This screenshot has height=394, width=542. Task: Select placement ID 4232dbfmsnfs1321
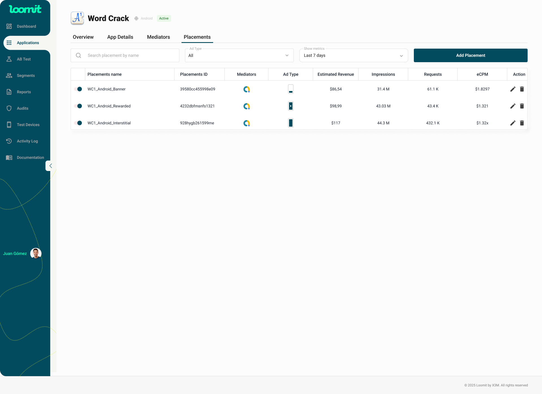pos(197,106)
